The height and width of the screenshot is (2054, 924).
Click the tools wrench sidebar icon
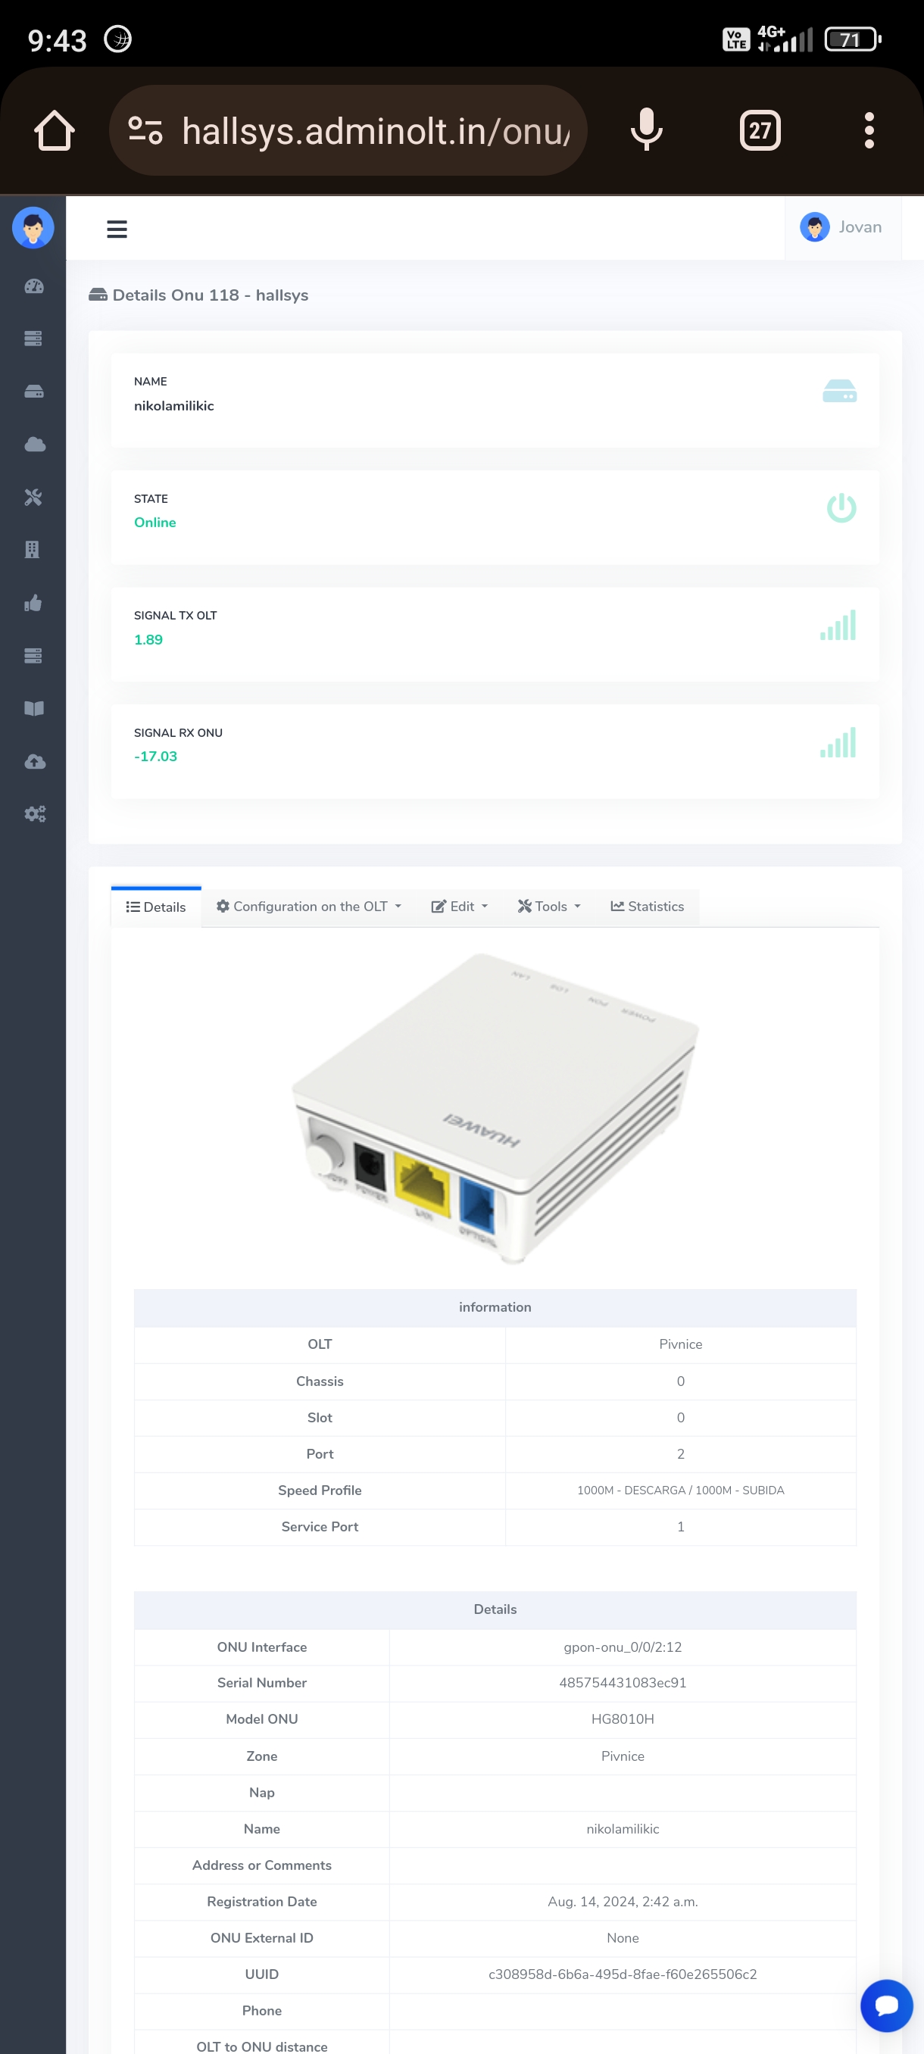coord(33,497)
